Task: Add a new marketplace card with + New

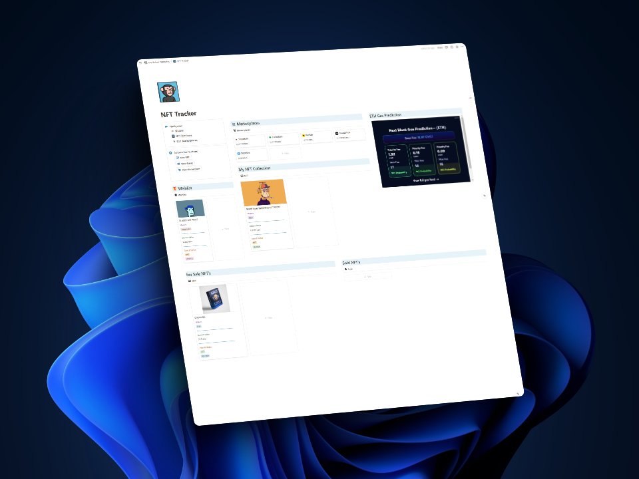Action: pos(286,153)
